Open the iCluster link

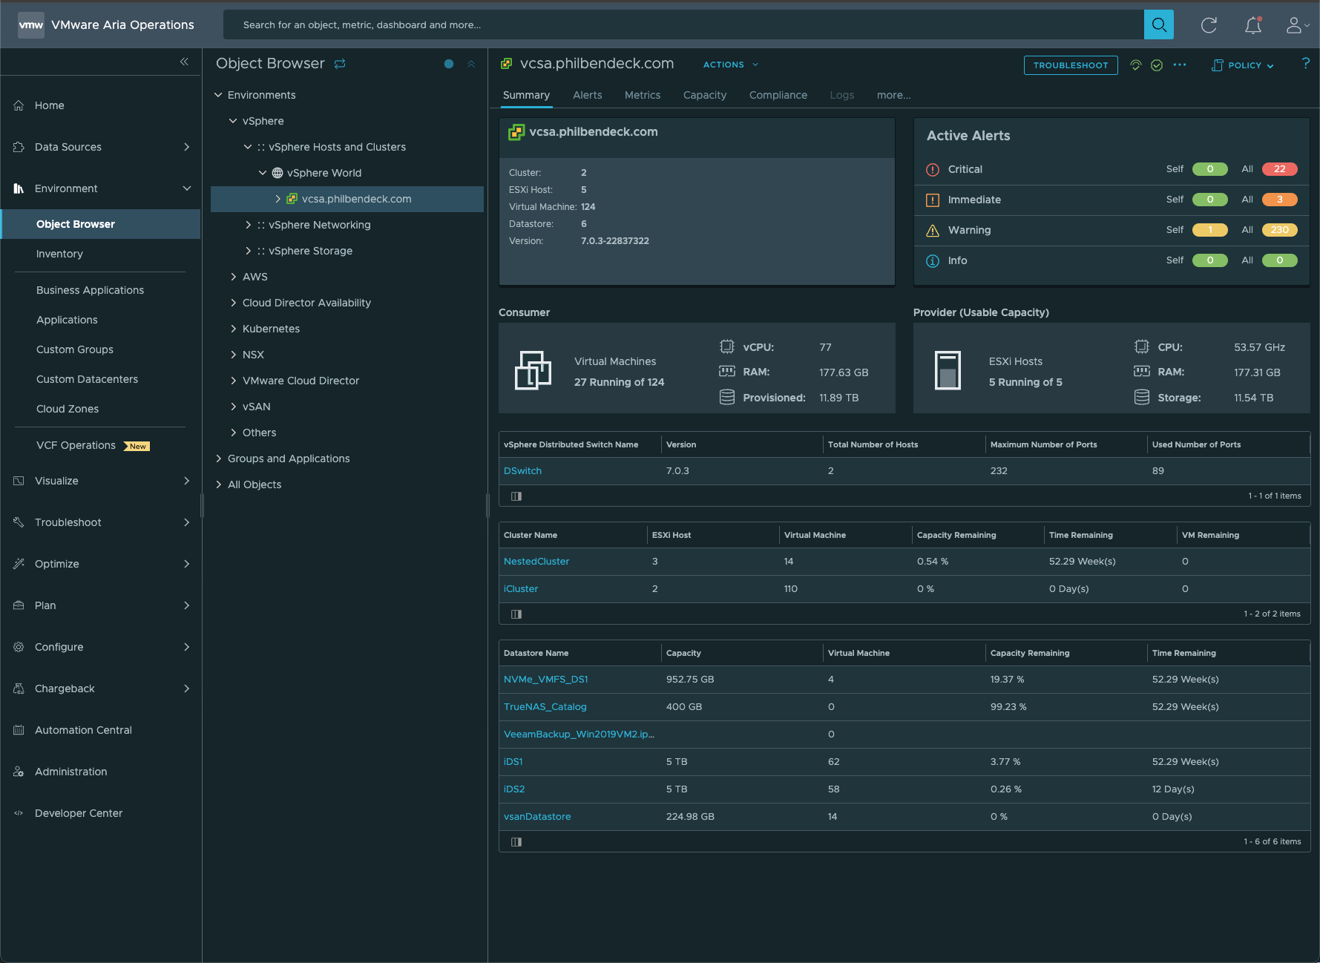click(x=521, y=589)
